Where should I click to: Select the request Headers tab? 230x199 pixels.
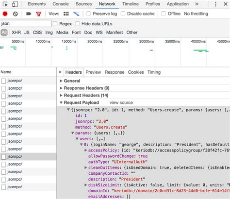74,72
